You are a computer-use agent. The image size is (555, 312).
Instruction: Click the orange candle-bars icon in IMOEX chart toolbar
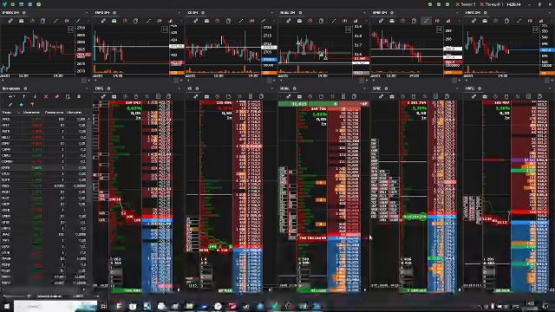point(66,21)
